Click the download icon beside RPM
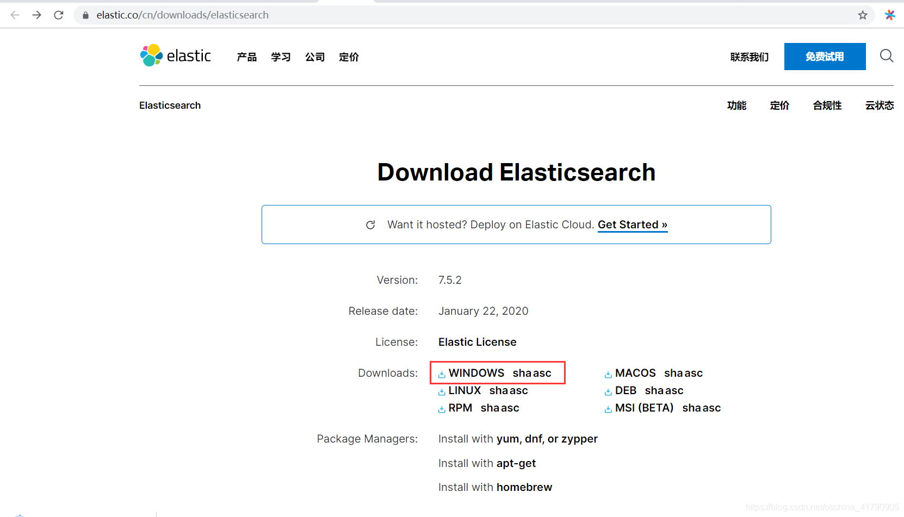904x517 pixels. [x=442, y=409]
